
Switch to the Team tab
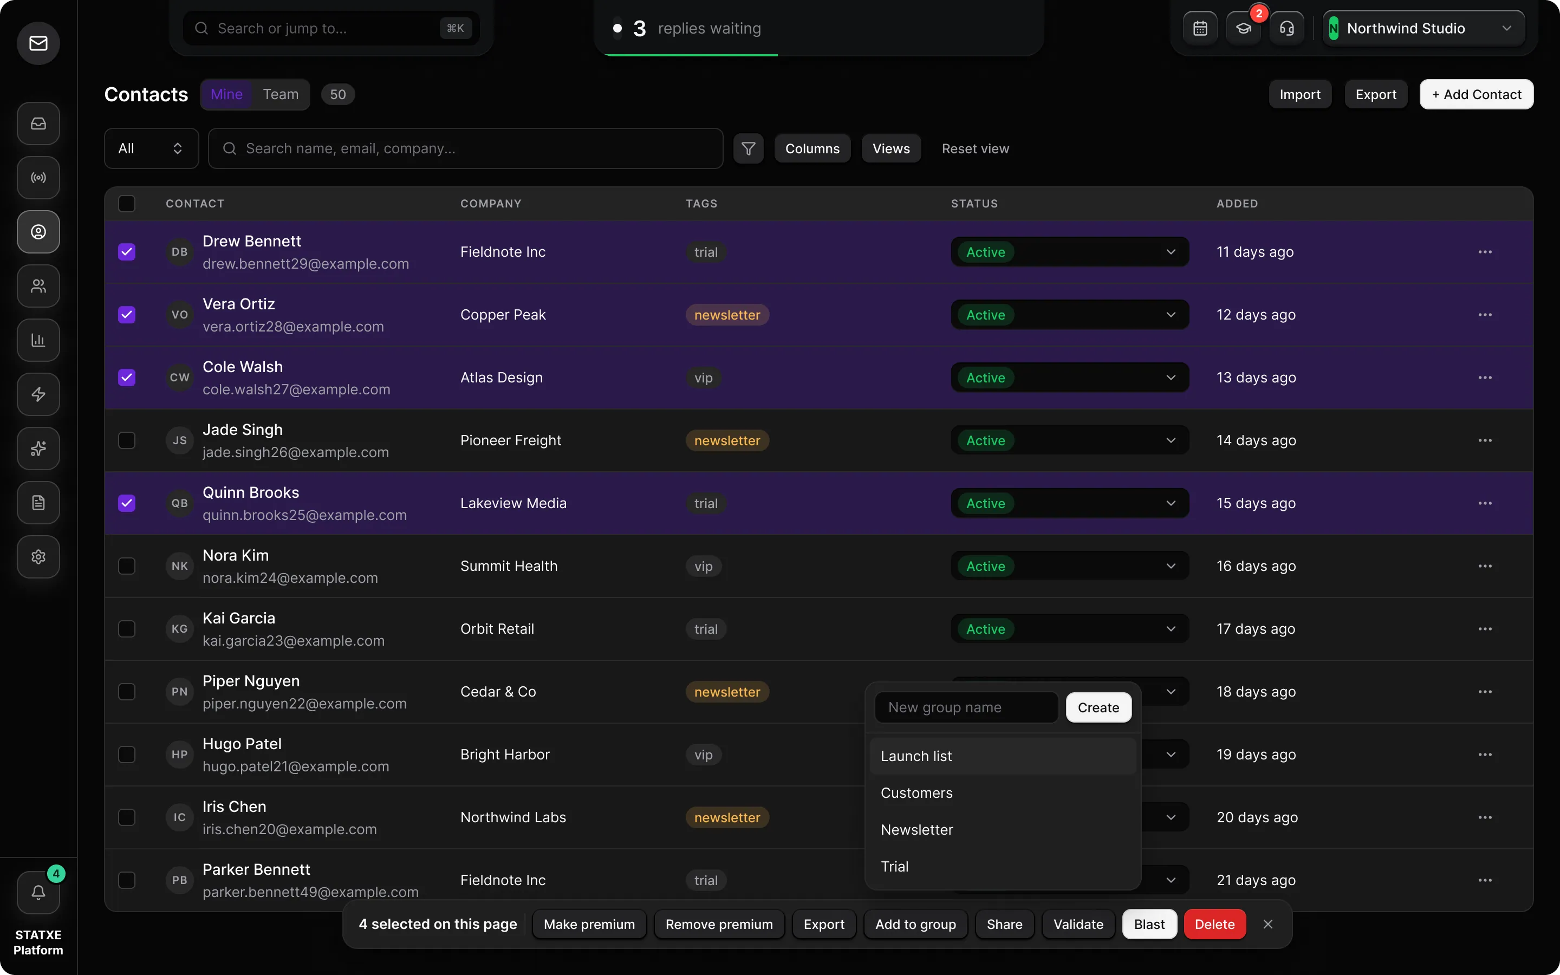pyautogui.click(x=281, y=94)
